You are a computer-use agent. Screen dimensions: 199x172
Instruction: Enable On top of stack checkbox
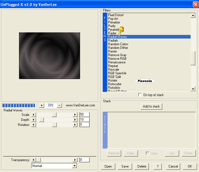pos(140,95)
